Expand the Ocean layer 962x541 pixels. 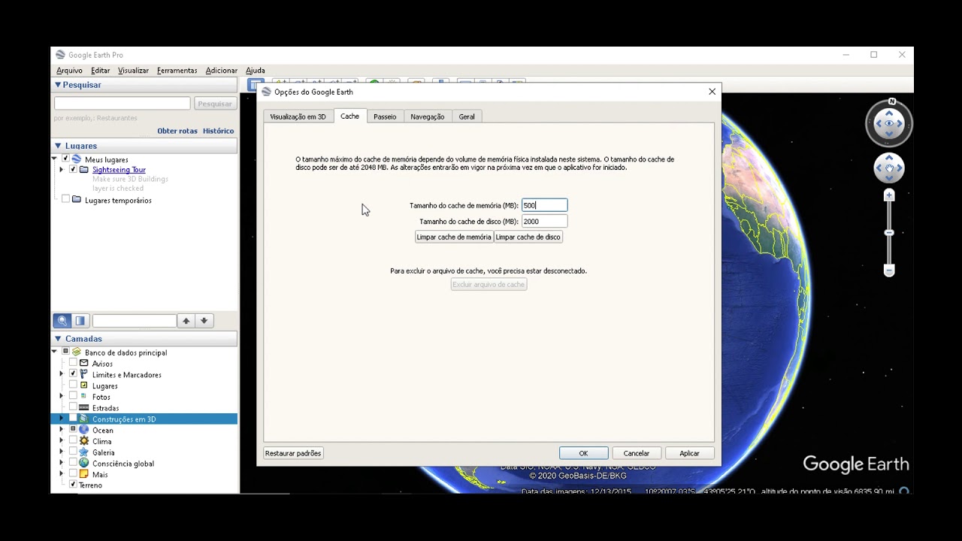coord(62,430)
